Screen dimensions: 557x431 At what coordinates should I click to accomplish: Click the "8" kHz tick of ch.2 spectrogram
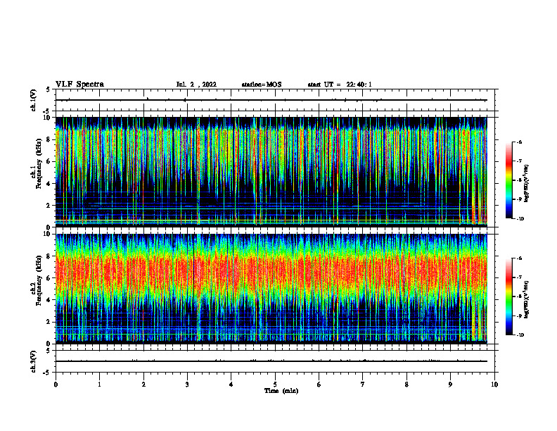pos(49,256)
